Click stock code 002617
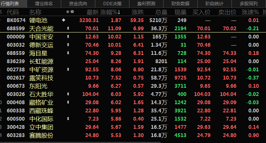The image size is (266, 143). 16,78
